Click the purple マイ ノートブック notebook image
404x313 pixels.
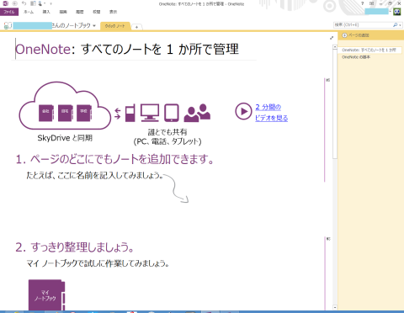pos(47,294)
